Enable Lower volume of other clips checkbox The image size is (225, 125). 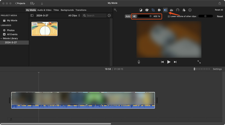[x=169, y=16]
